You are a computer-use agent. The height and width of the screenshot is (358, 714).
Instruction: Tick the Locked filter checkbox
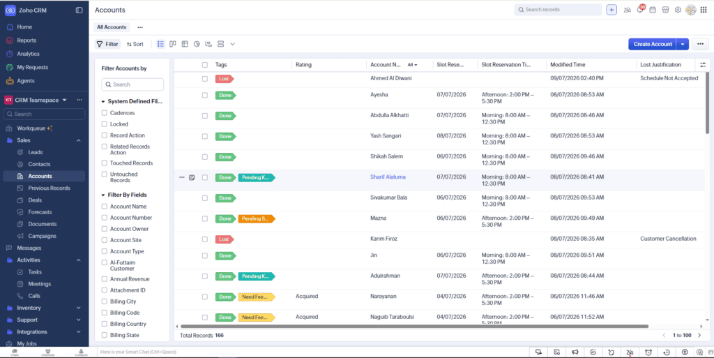pyautogui.click(x=105, y=124)
